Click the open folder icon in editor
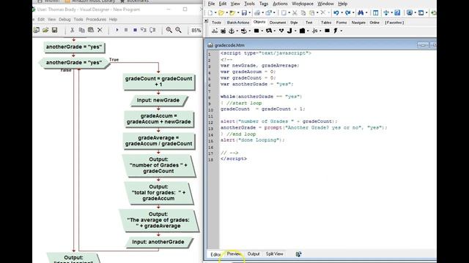The height and width of the screenshot is (263, 469). coord(221,13)
